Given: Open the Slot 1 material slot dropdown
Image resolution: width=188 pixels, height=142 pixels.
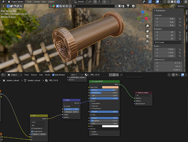Looking at the screenshot, I should point(77,75).
